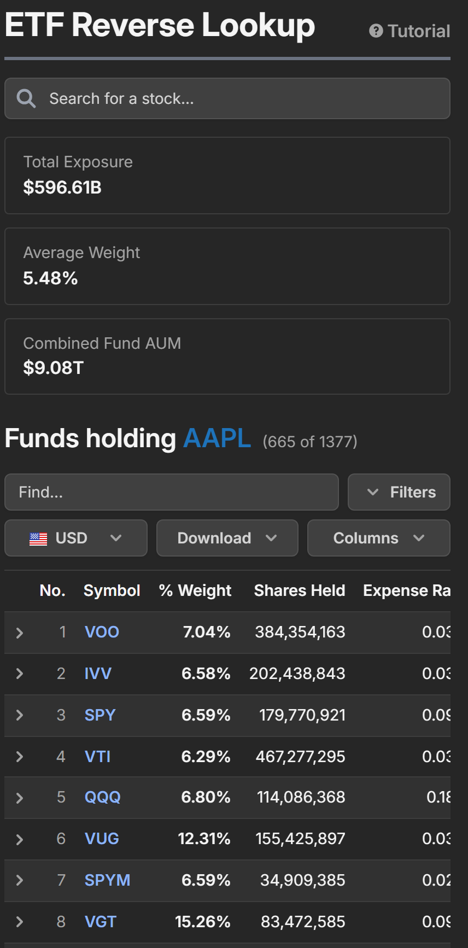Click the 12.31% weight value
Image resolution: width=468 pixels, height=948 pixels.
[x=204, y=839]
